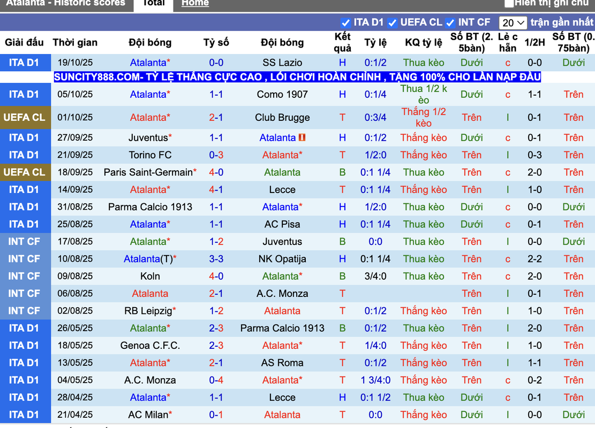Toggle the INT CF checkbox

450,23
